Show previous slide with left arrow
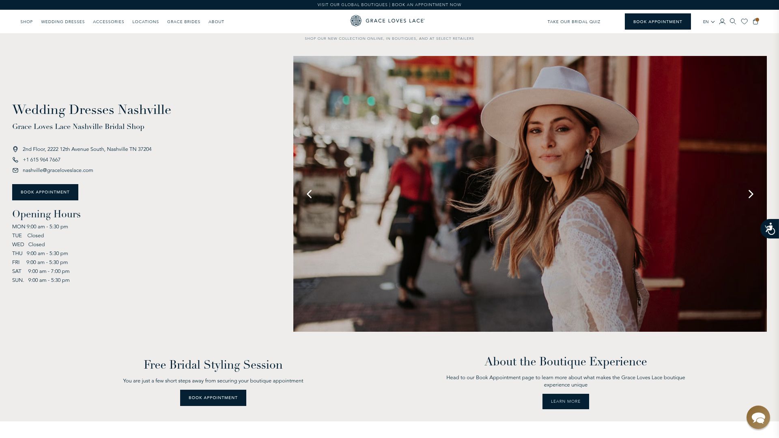 point(309,194)
